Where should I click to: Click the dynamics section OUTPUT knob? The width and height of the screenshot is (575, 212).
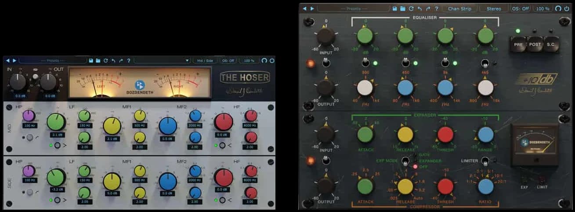[326, 185]
